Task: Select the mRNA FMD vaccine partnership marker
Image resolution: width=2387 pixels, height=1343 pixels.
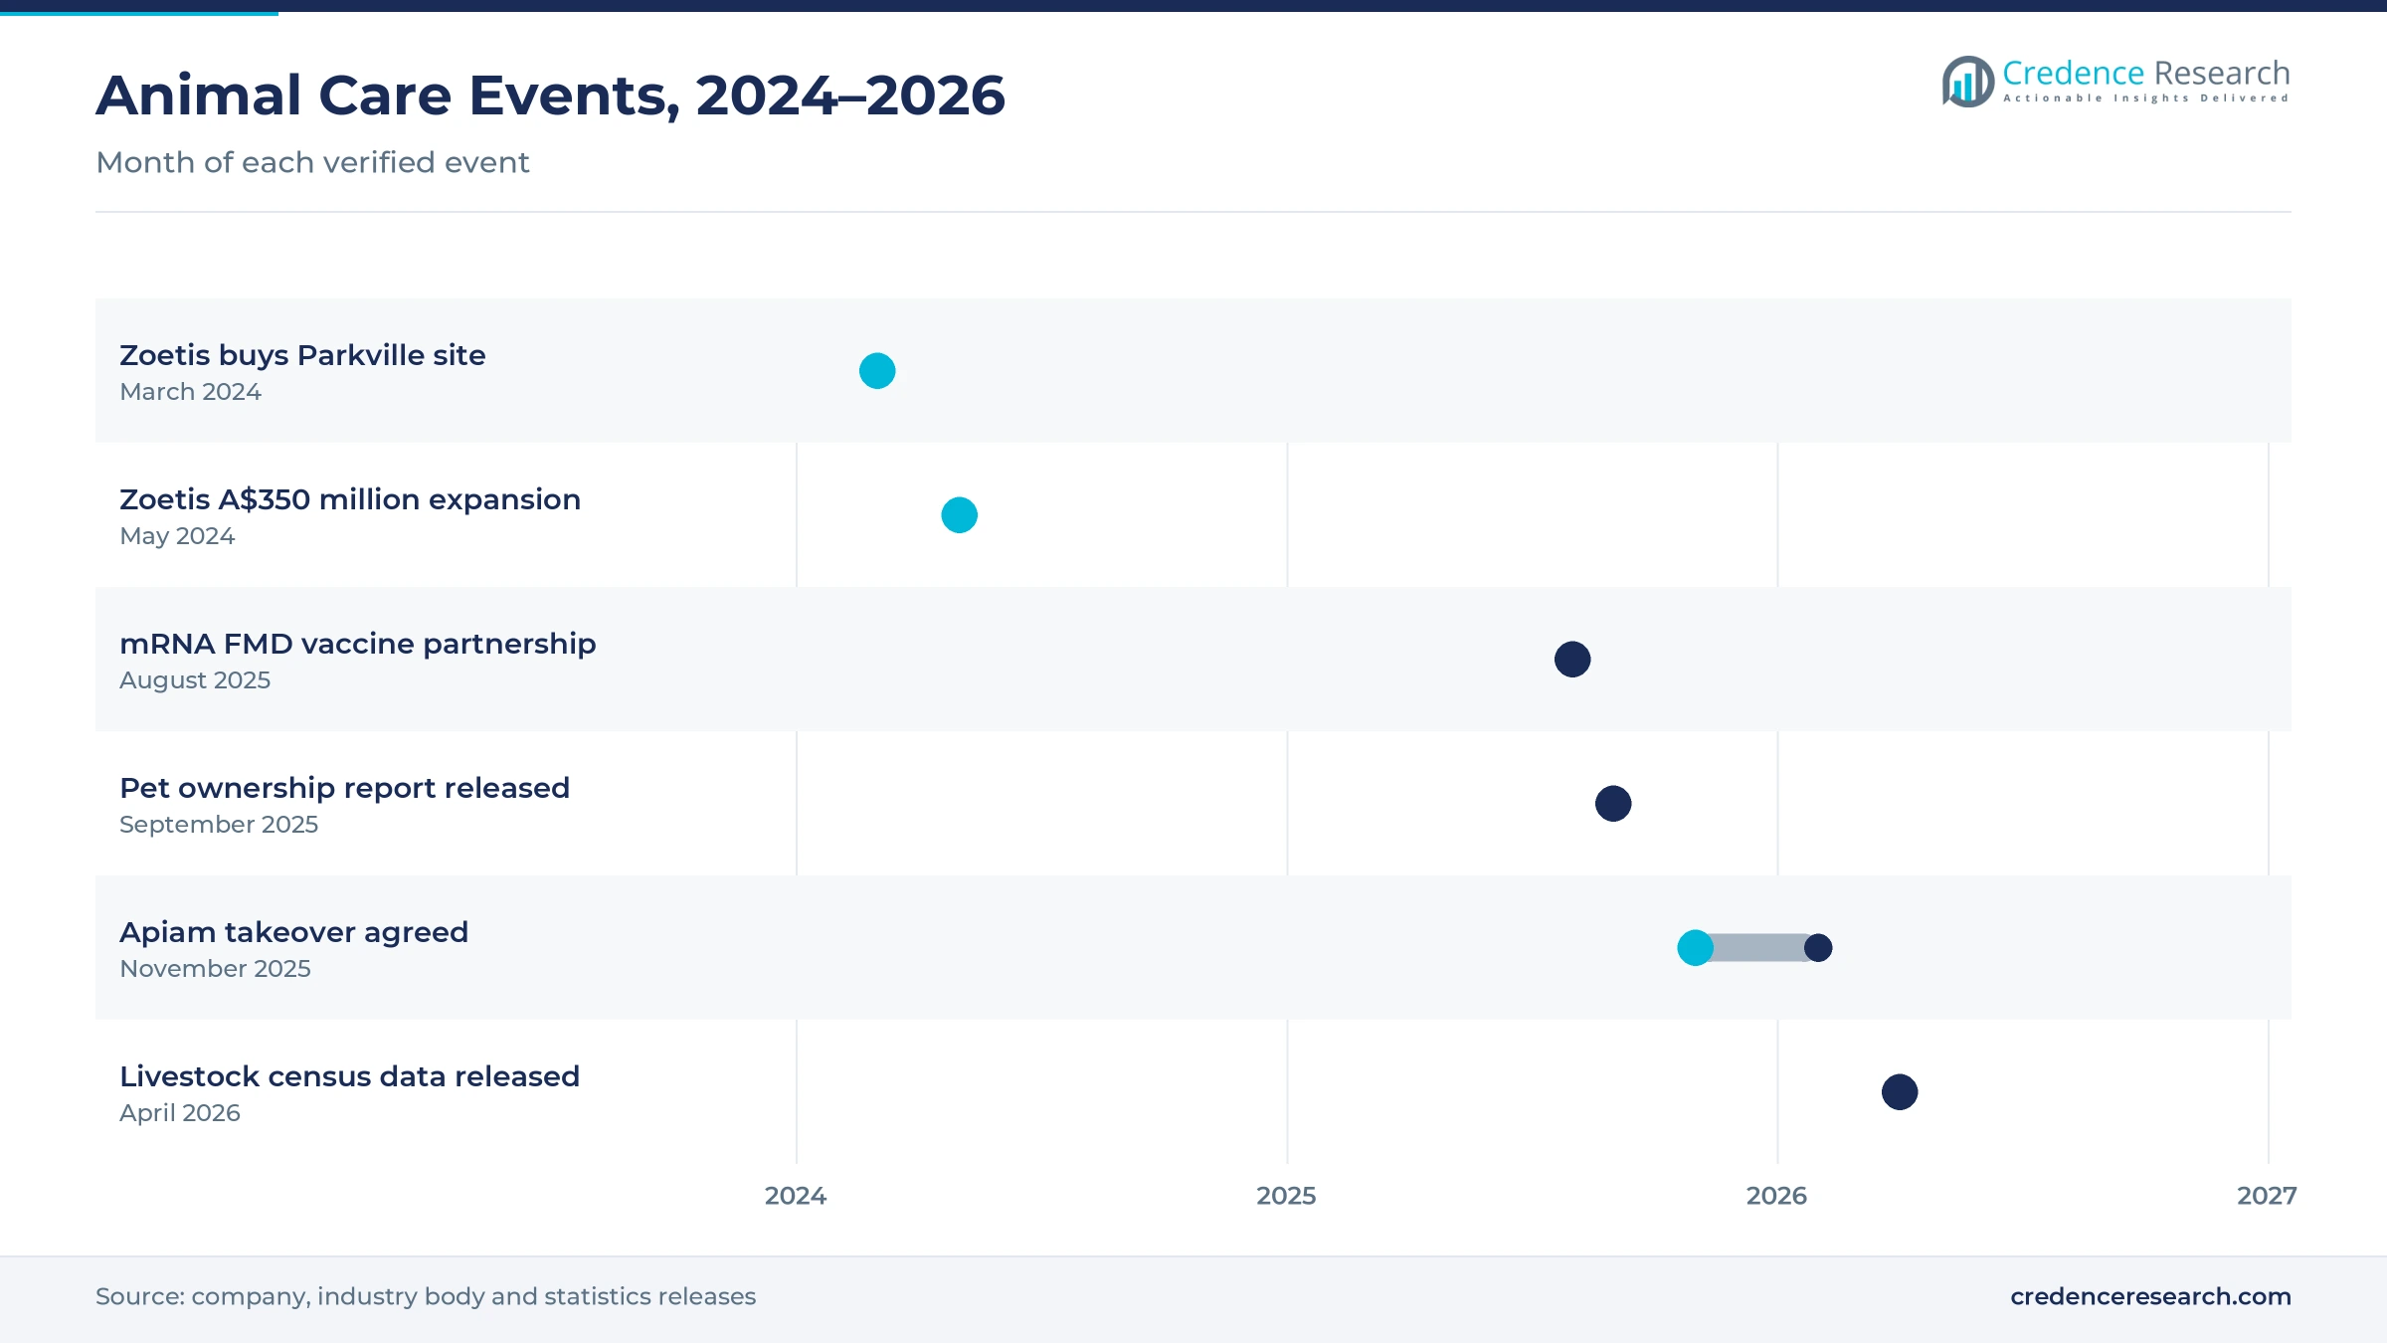Action: (1572, 660)
